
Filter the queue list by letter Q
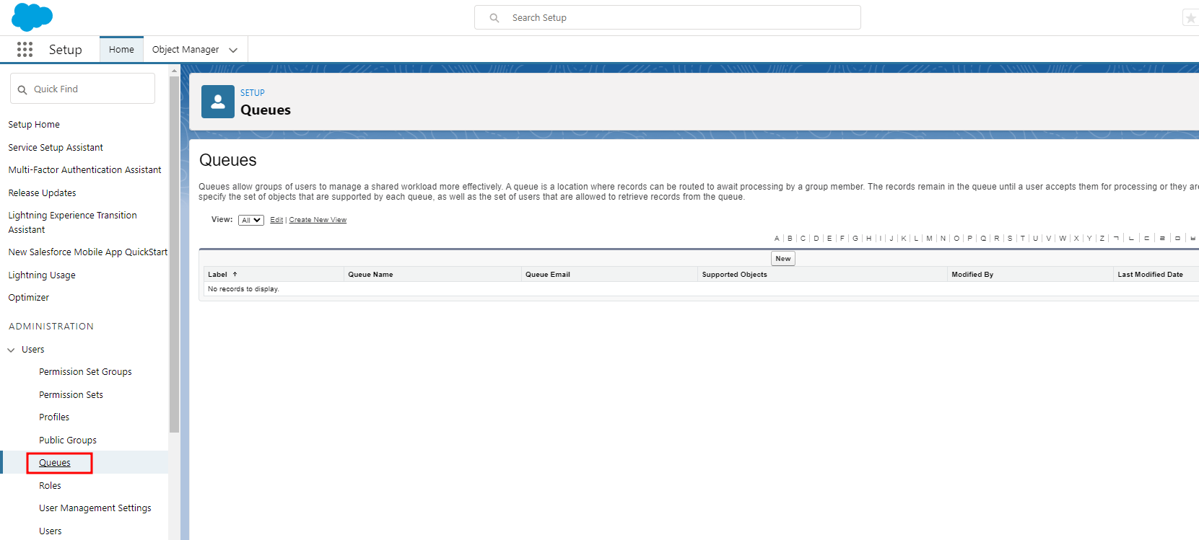pos(983,239)
